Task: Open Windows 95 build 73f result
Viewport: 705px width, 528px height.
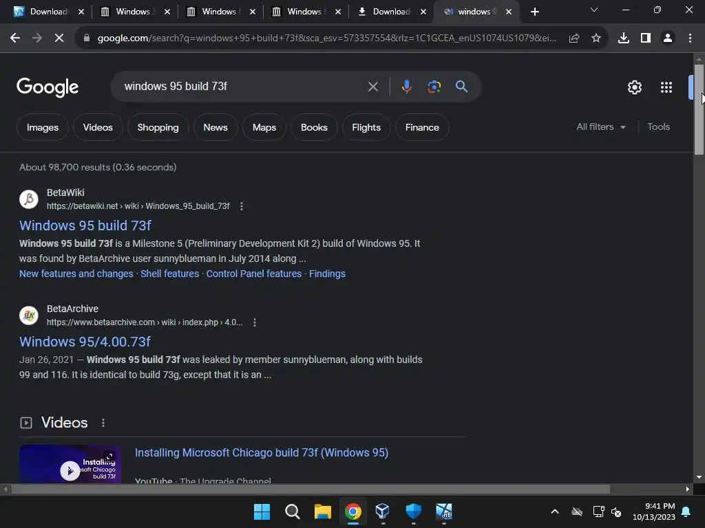Action: (85, 225)
